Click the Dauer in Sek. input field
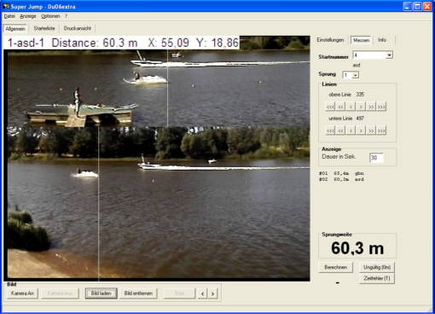This screenshot has height=314, width=435. [x=376, y=158]
